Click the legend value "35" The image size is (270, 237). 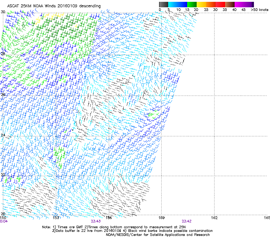click(x=225, y=10)
